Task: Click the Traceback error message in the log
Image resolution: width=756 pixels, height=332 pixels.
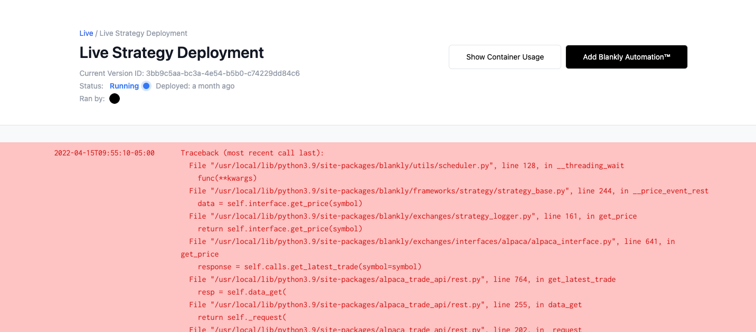Action: (252, 153)
